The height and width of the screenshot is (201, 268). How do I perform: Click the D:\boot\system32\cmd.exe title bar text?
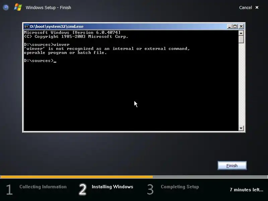(57, 26)
